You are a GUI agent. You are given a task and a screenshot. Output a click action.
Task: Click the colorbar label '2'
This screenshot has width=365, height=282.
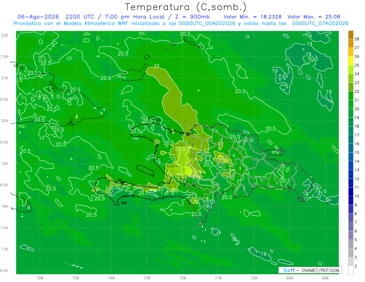pos(356,266)
